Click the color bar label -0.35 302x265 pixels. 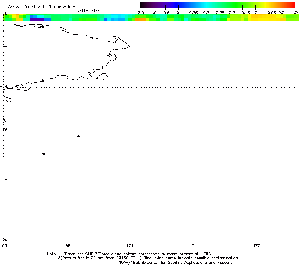point(192,13)
